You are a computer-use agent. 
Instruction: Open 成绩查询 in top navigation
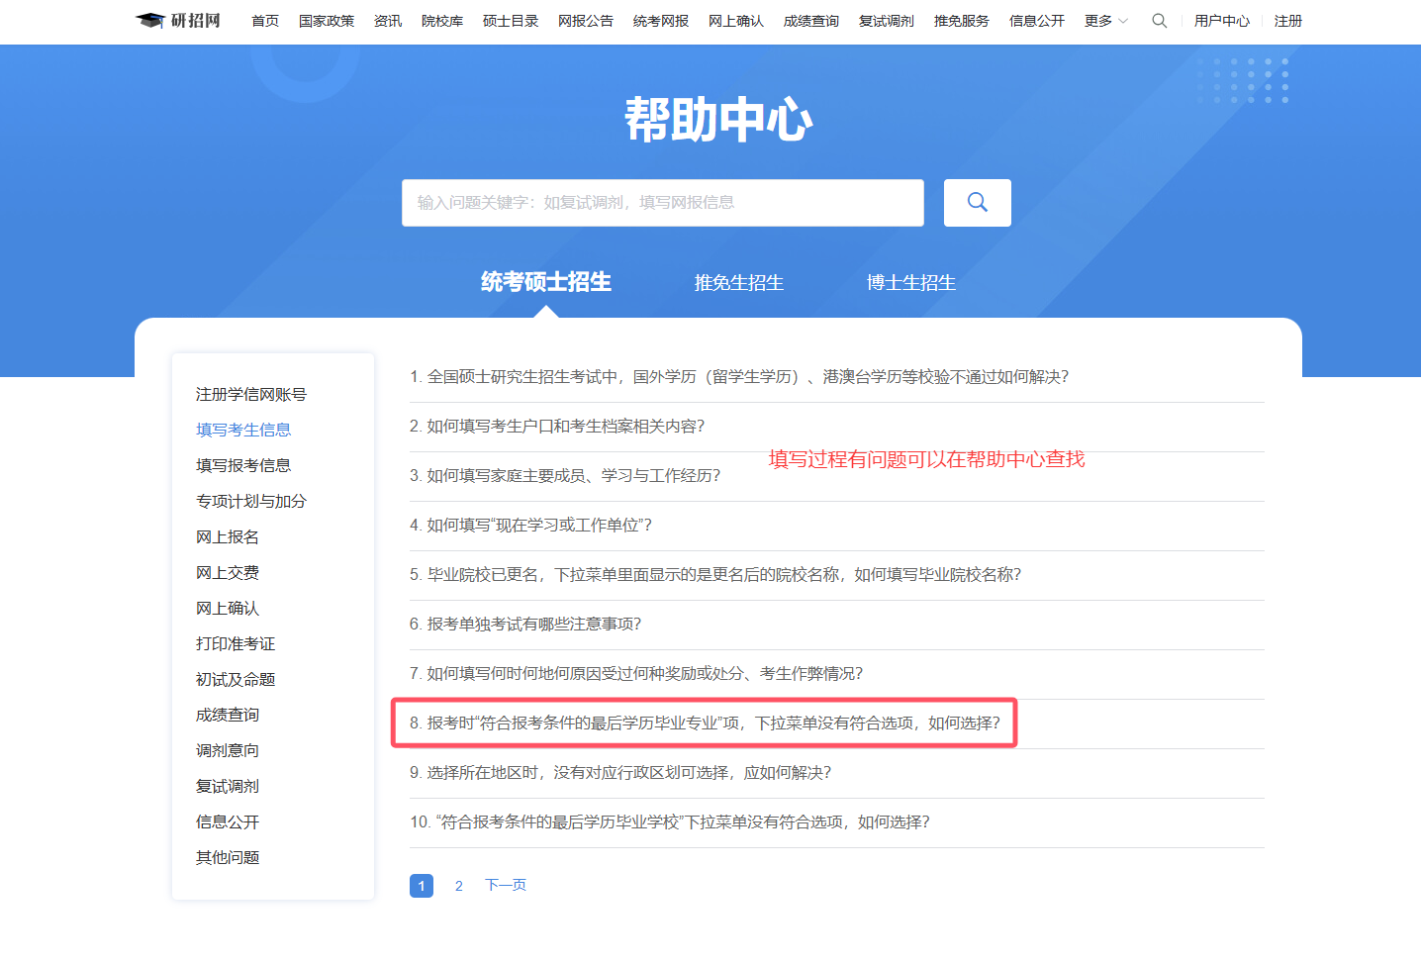(x=810, y=21)
